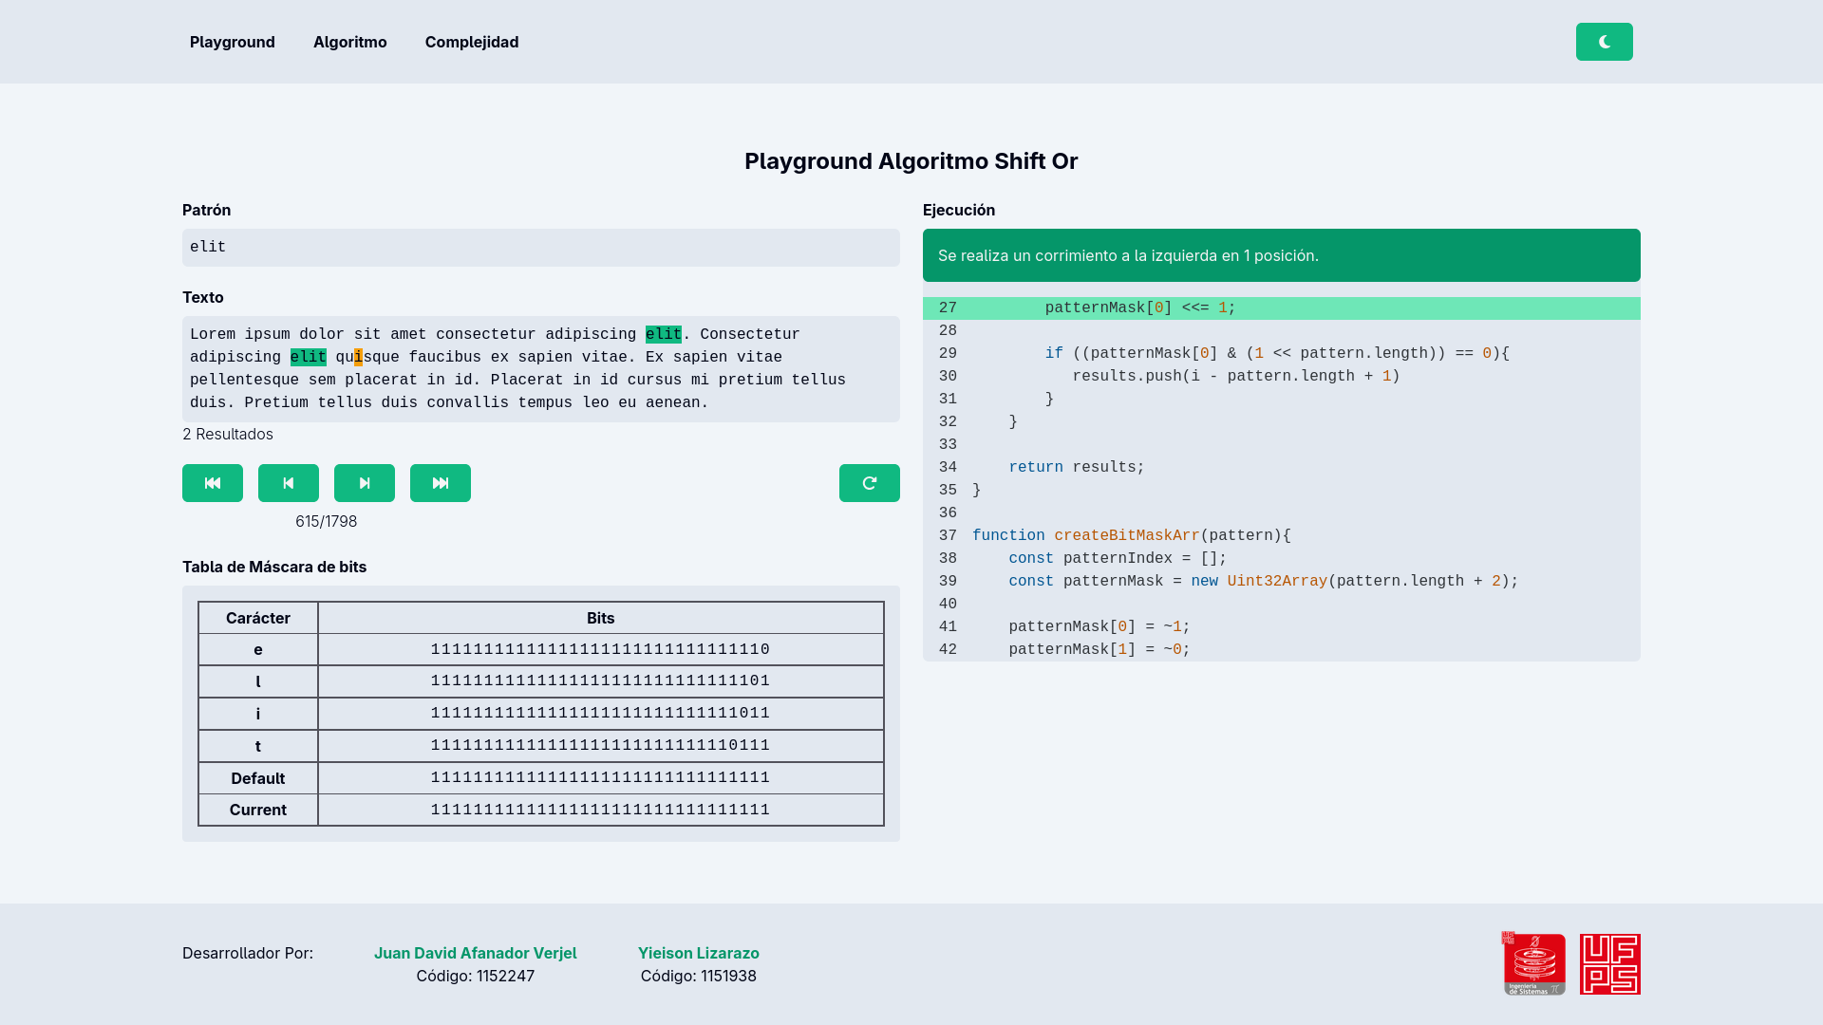Go to the Algoritmo page
This screenshot has height=1025, width=1823.
tap(350, 42)
